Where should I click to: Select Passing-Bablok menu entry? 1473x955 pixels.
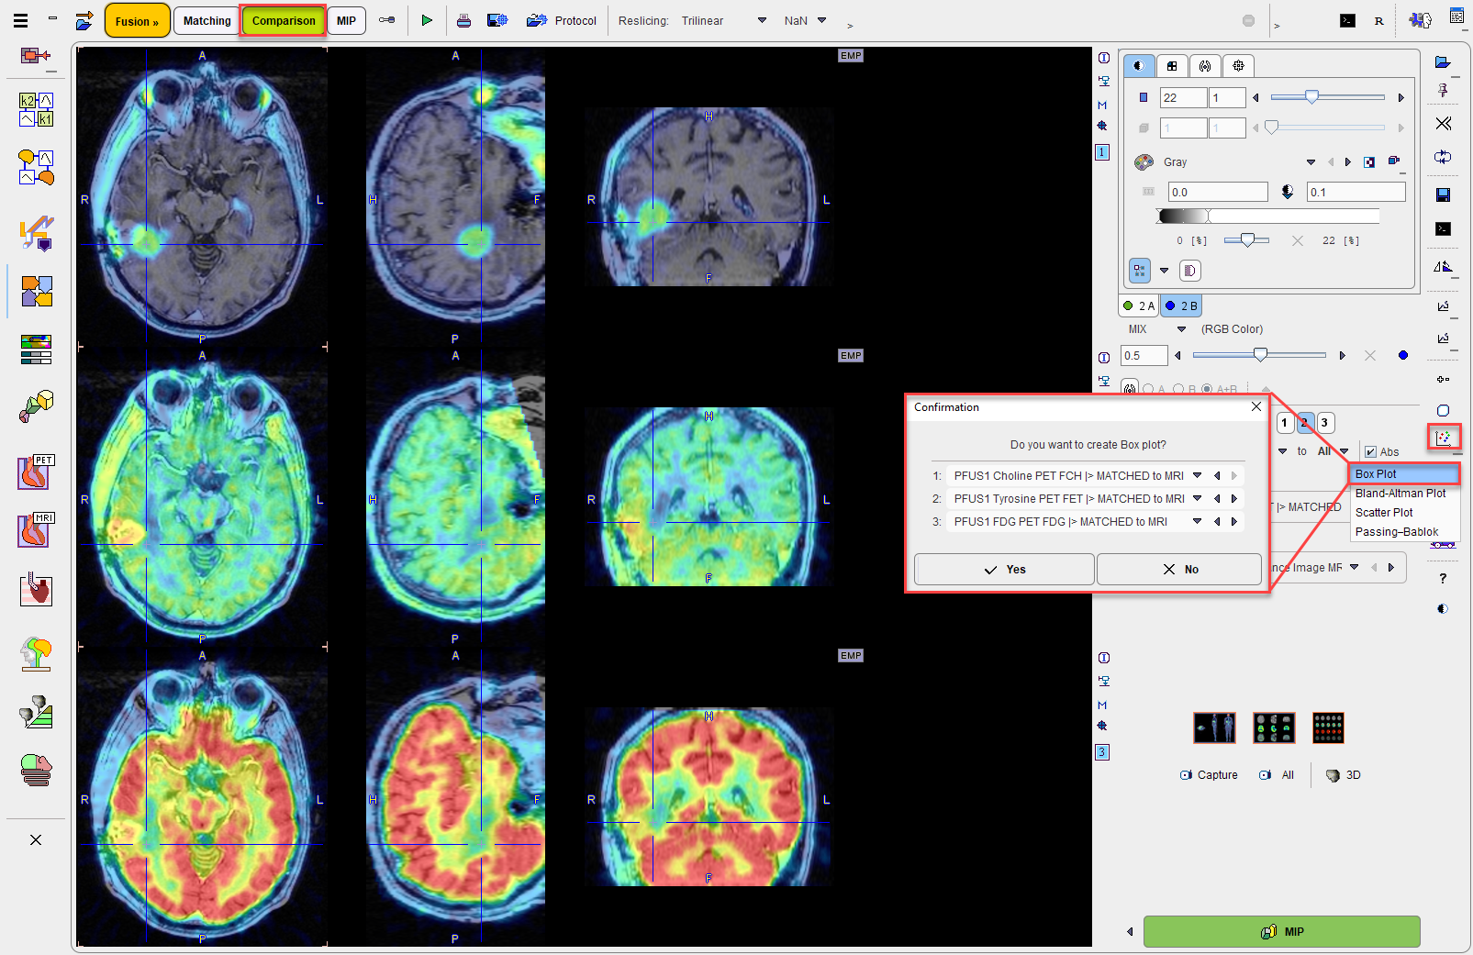click(1403, 532)
